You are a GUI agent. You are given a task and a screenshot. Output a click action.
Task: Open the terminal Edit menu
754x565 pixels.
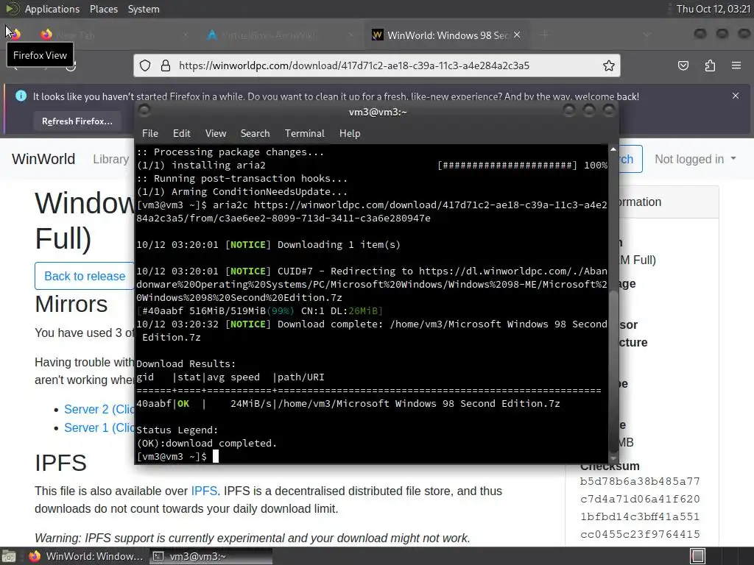click(181, 133)
